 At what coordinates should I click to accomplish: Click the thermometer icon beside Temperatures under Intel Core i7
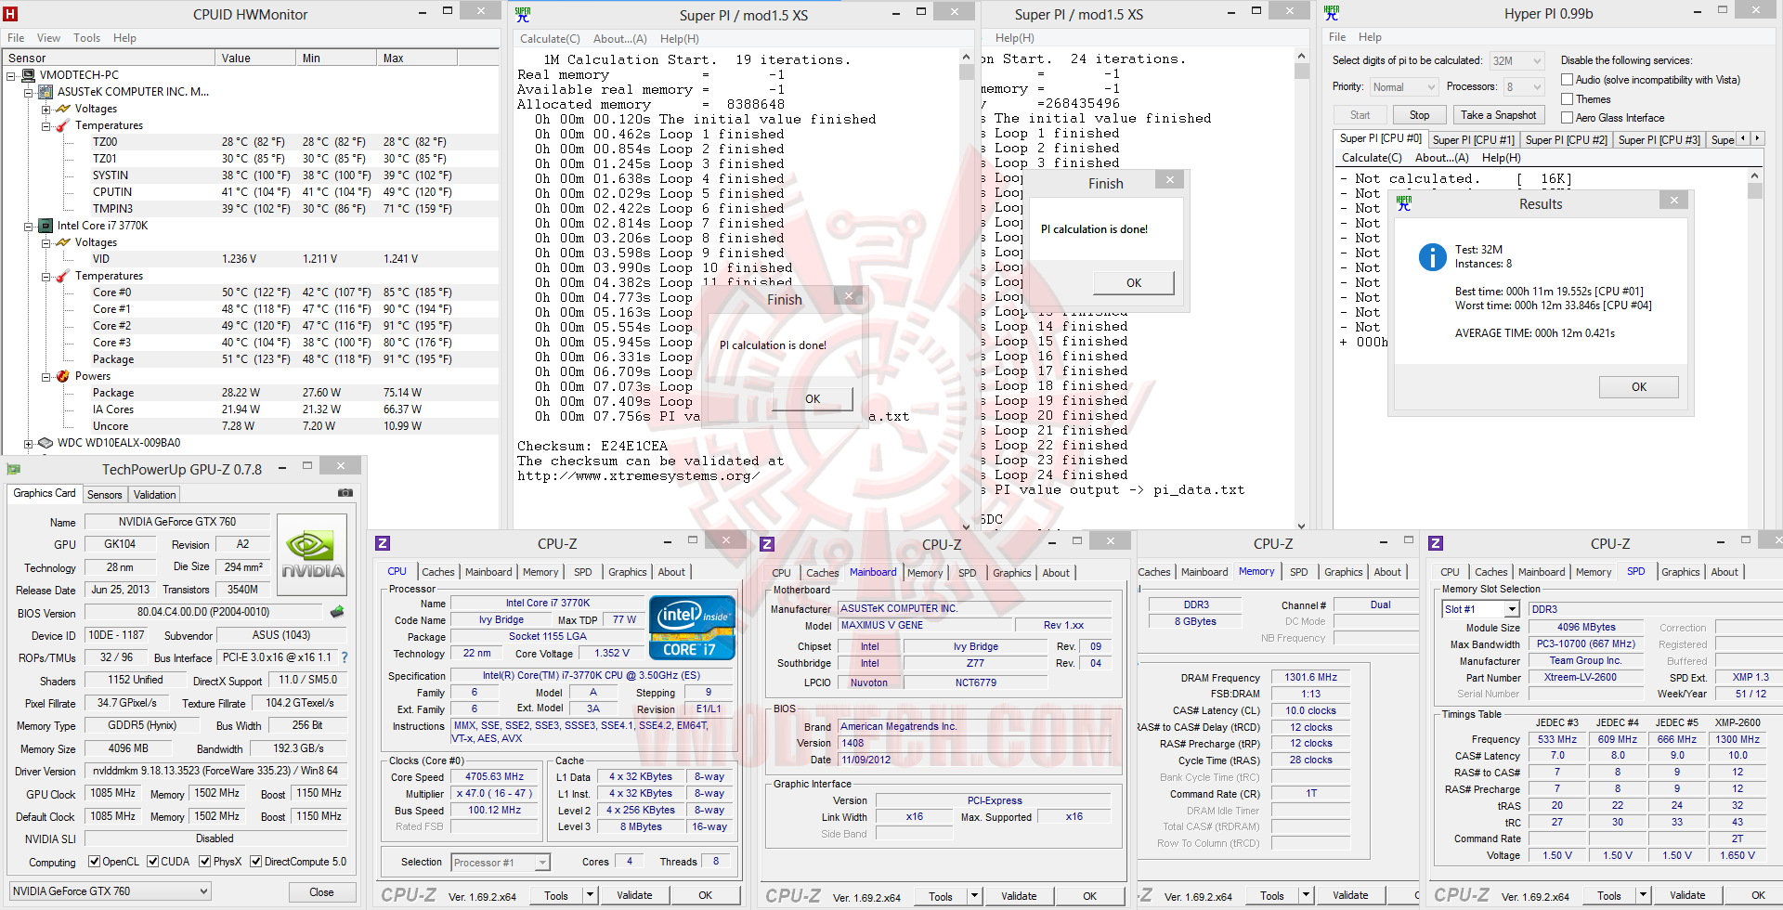point(63,276)
